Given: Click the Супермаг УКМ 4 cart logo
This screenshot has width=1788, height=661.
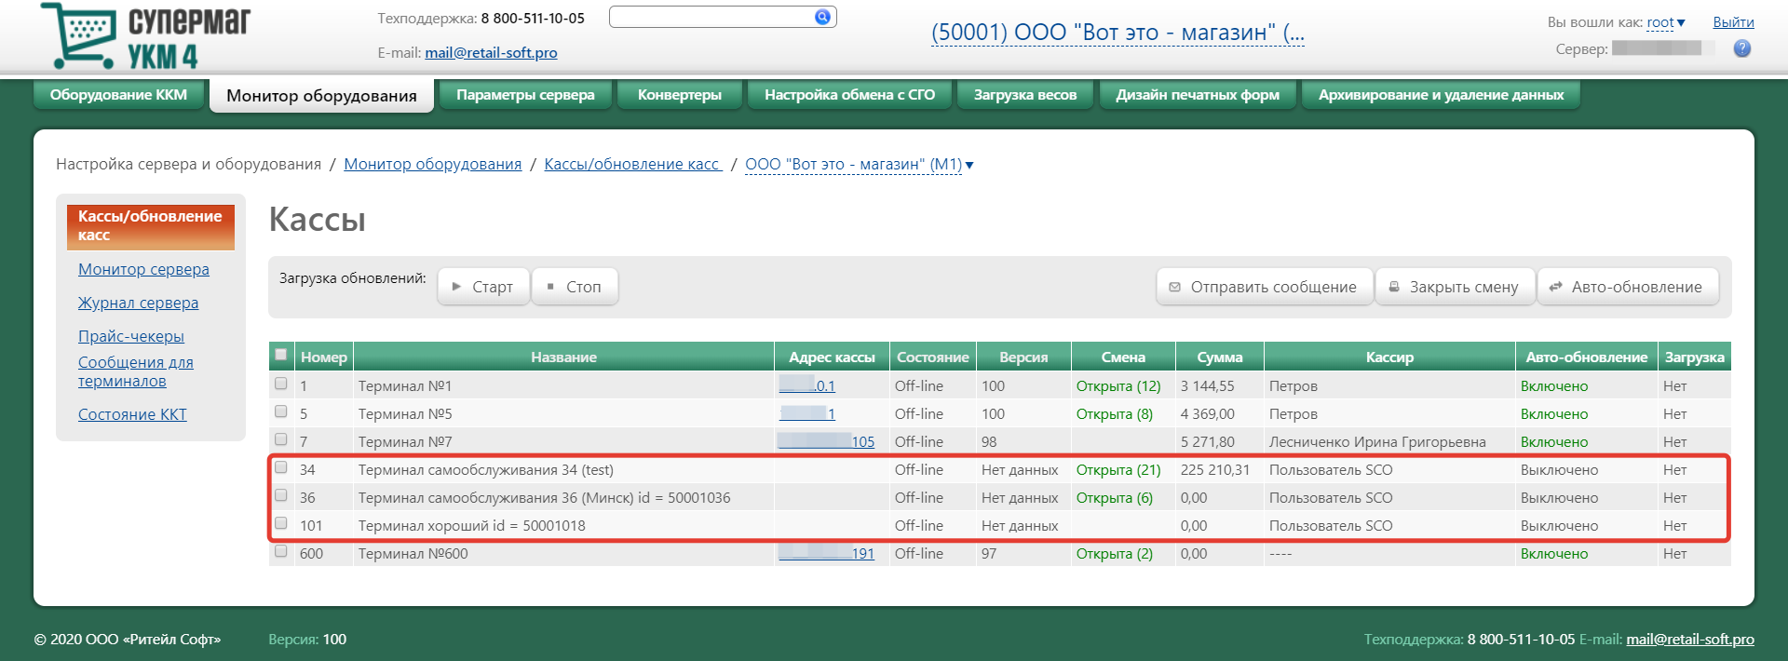Looking at the screenshot, I should [x=146, y=36].
